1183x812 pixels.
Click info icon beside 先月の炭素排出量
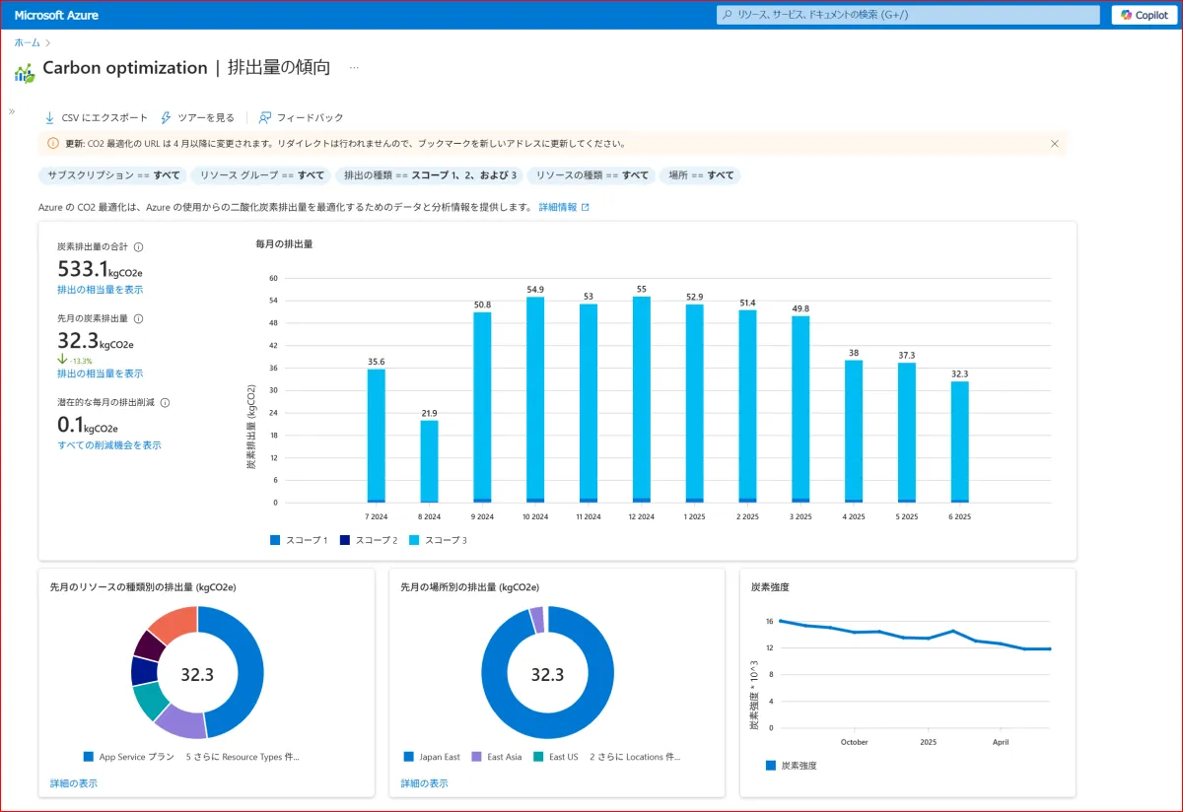click(x=139, y=319)
